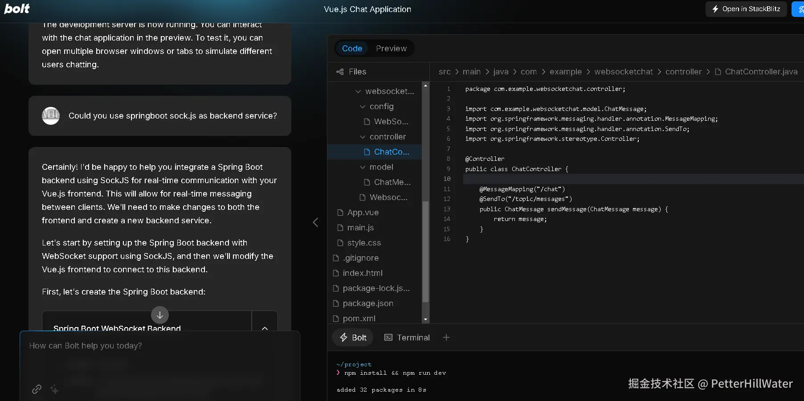Screen dimensions: 804x401
Task: Select the Terminal tab
Action: (x=407, y=338)
